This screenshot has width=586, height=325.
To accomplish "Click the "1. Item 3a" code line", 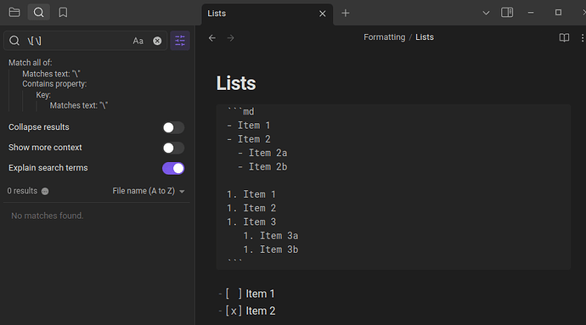I will click(271, 236).
